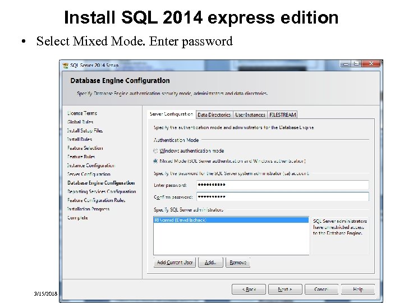Click Install Rules step in sidebar
This screenshot has width=404, height=303.
80,139
